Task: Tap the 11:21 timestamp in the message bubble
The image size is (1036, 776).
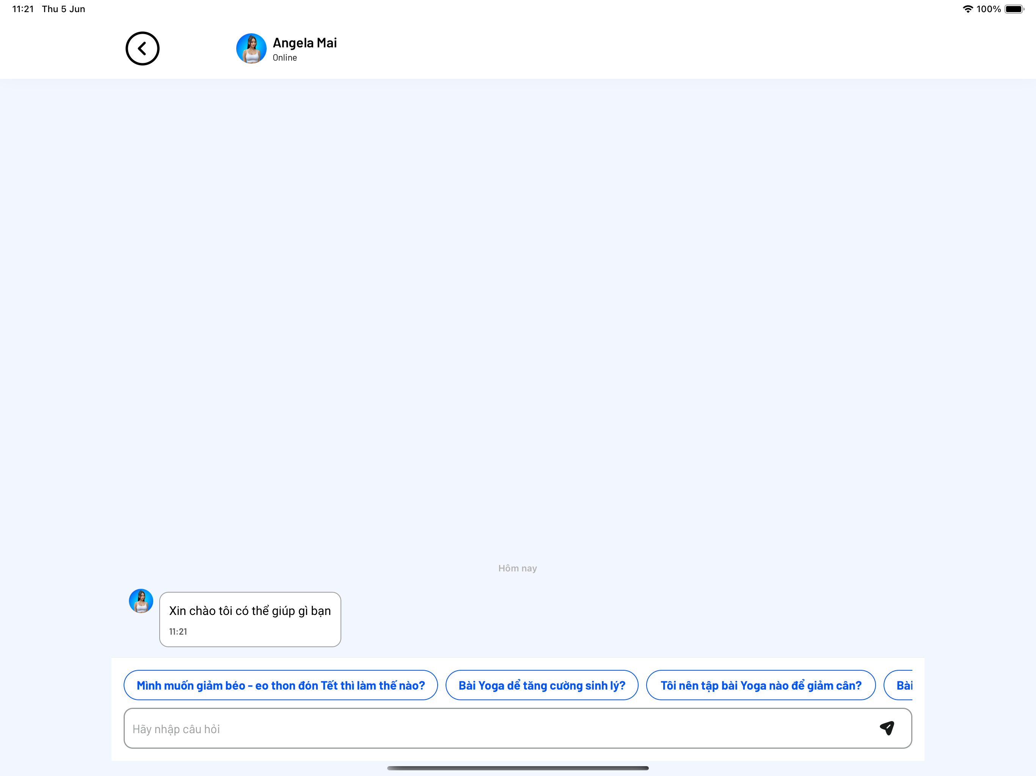Action: click(178, 631)
